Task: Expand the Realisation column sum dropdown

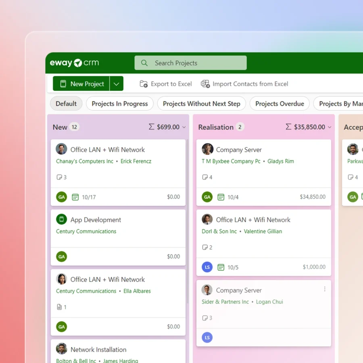Action: tap(330, 127)
